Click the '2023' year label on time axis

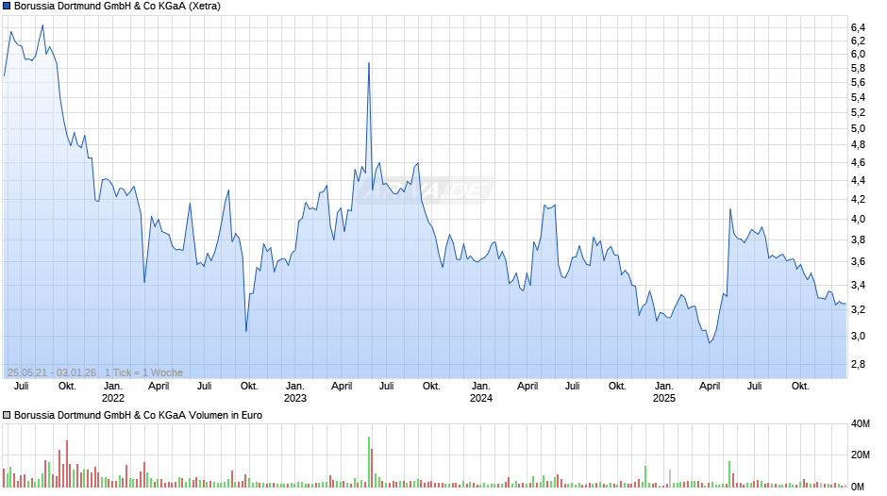294,398
